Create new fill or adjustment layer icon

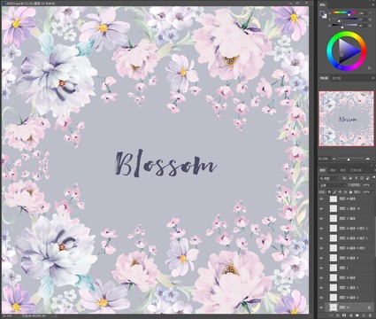pyautogui.click(x=351, y=315)
